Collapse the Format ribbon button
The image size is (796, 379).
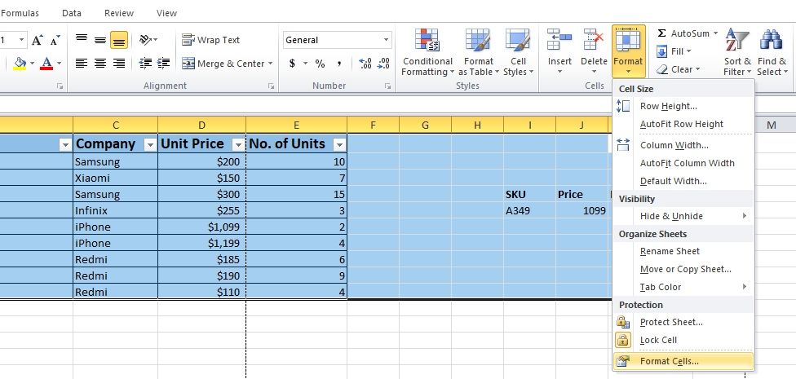[x=629, y=51]
